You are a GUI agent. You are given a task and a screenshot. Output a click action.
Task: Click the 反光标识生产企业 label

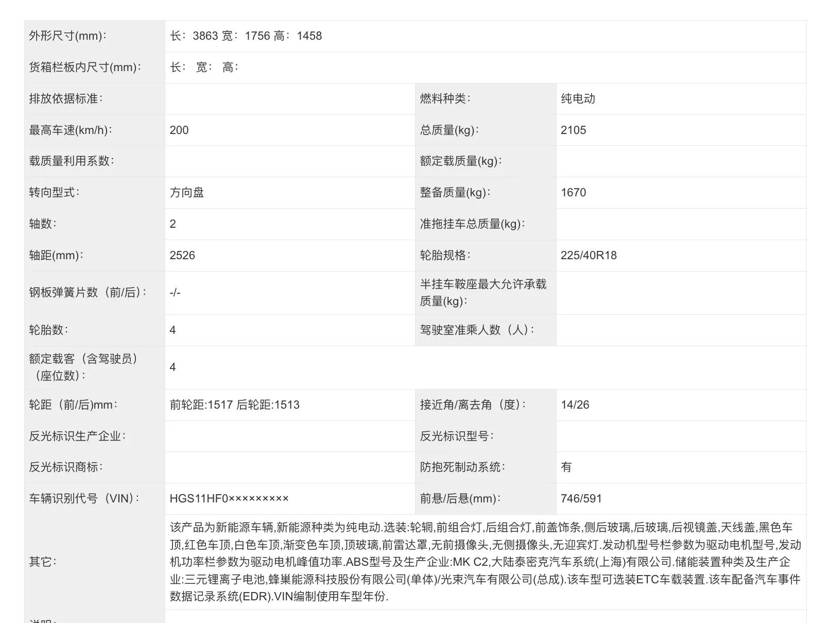[77, 436]
